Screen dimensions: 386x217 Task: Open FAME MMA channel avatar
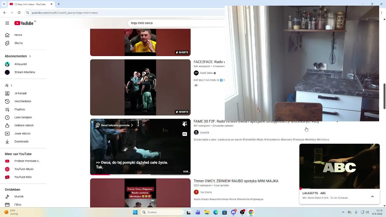(x=196, y=73)
